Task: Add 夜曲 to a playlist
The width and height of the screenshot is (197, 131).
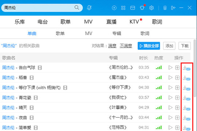Action: point(177,118)
